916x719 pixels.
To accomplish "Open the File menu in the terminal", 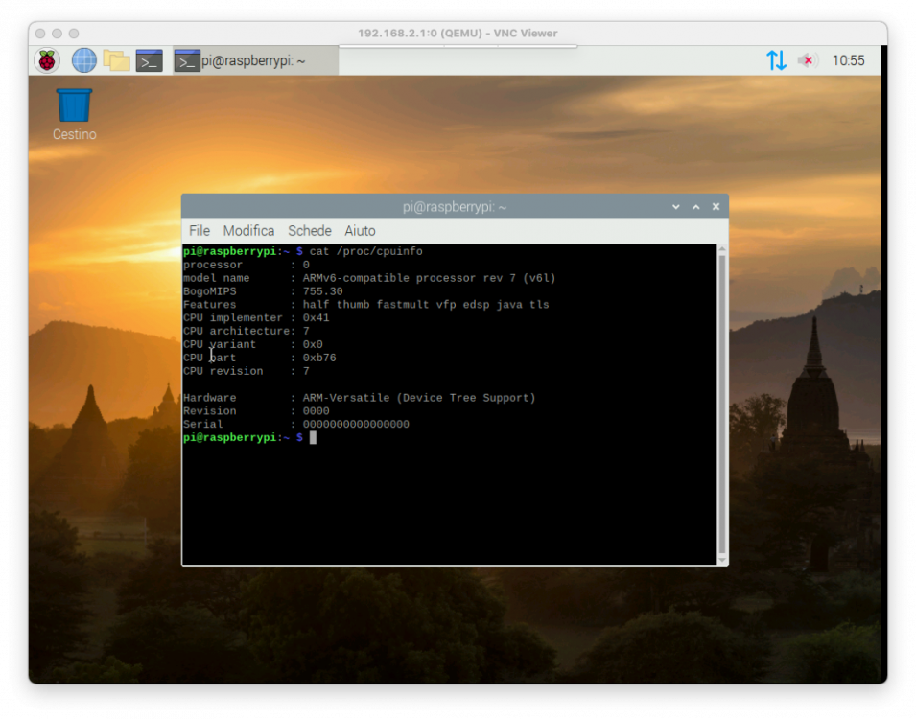I will pos(200,231).
